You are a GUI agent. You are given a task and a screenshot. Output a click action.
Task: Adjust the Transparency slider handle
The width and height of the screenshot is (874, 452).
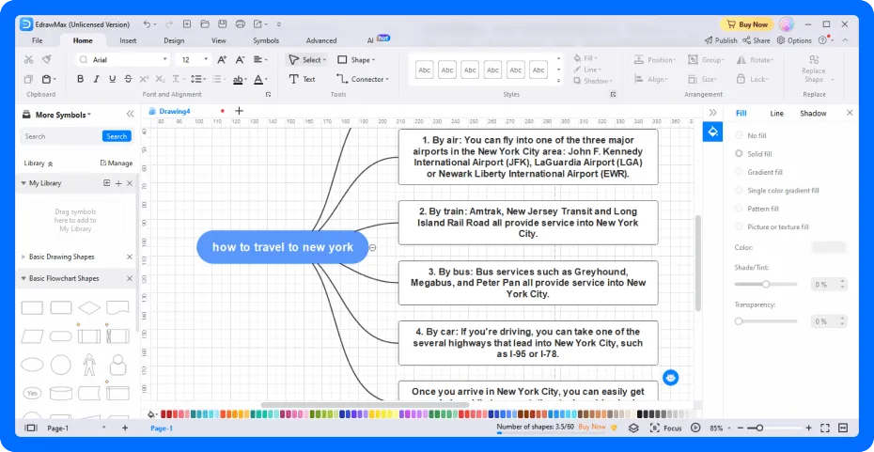(x=739, y=321)
